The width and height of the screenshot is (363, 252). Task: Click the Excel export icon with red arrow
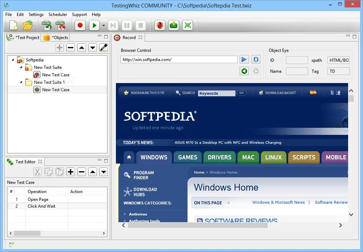click(60, 25)
